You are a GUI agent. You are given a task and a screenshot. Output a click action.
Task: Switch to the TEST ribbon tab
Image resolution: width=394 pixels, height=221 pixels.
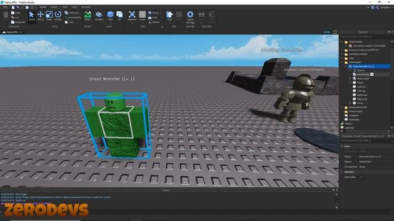tap(65, 7)
